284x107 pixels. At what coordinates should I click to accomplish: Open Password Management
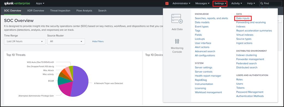250,92
